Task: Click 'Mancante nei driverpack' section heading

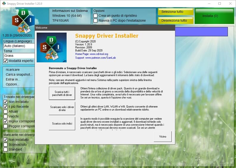Action: tap(19, 135)
